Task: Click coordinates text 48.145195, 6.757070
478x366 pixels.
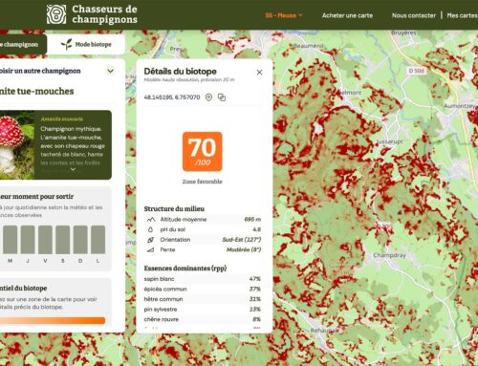Action: pos(172,97)
